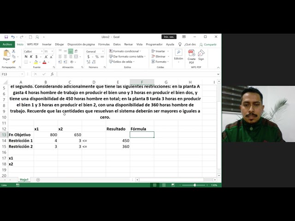Expand the Estilos de celda gallery
The height and width of the screenshot is (221, 295).
point(122,62)
